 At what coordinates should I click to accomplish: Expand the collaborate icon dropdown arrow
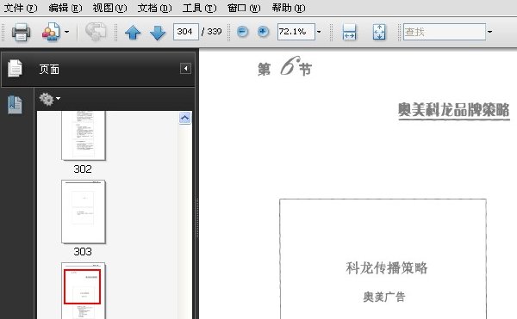coord(67,32)
